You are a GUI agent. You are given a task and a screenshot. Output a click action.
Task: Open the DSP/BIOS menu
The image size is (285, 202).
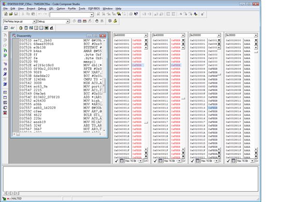(94, 8)
